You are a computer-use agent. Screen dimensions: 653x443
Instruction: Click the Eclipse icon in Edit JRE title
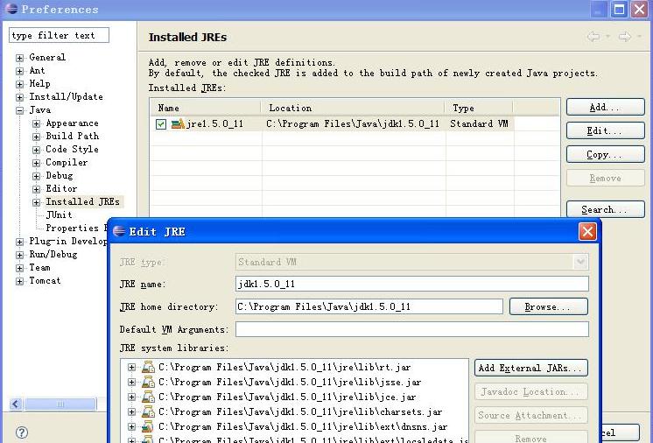[119, 231]
